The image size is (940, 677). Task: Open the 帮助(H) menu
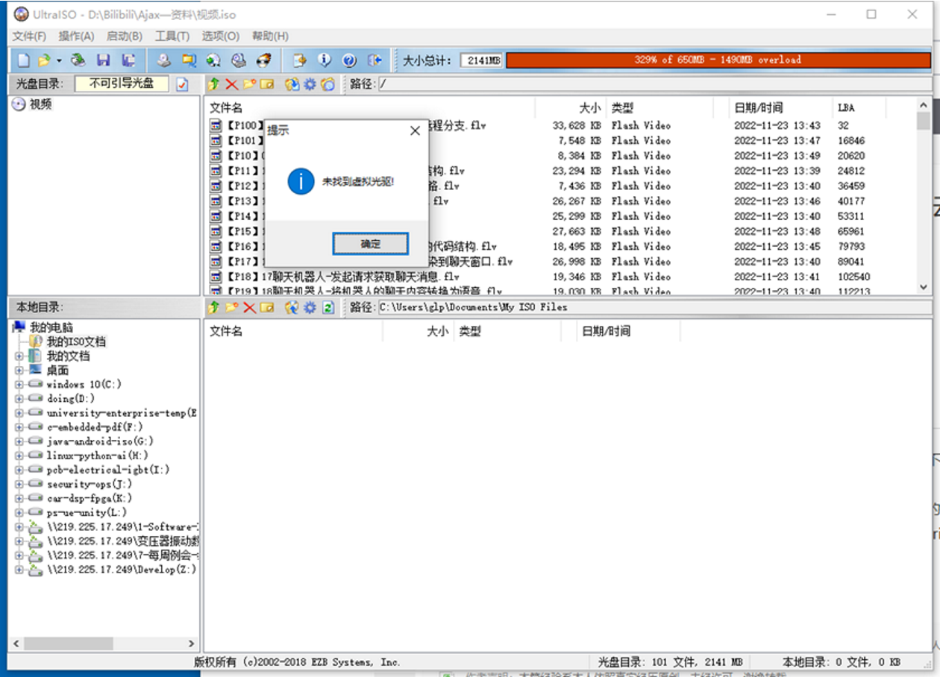270,36
